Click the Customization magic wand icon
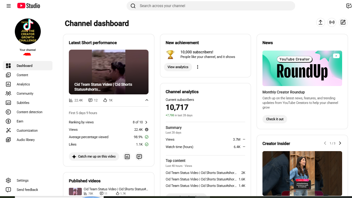Image resolution: width=352 pixels, height=198 pixels. [x=8, y=130]
